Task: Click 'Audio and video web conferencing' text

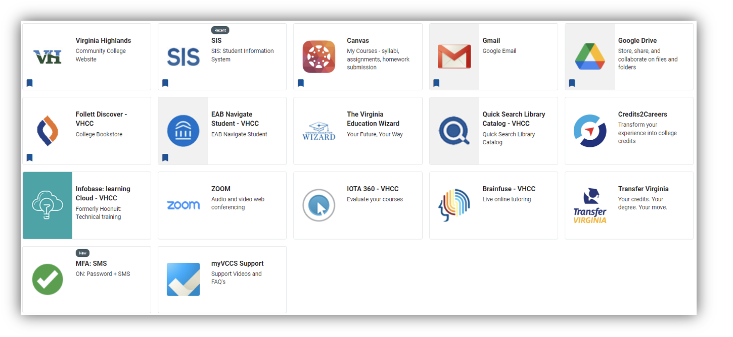Action: pos(238,203)
